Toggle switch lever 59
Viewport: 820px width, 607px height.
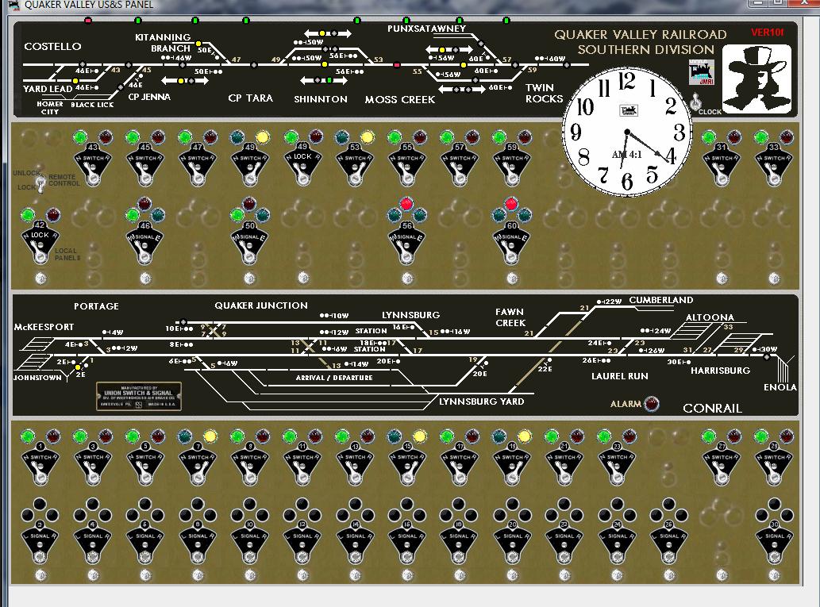512,164
